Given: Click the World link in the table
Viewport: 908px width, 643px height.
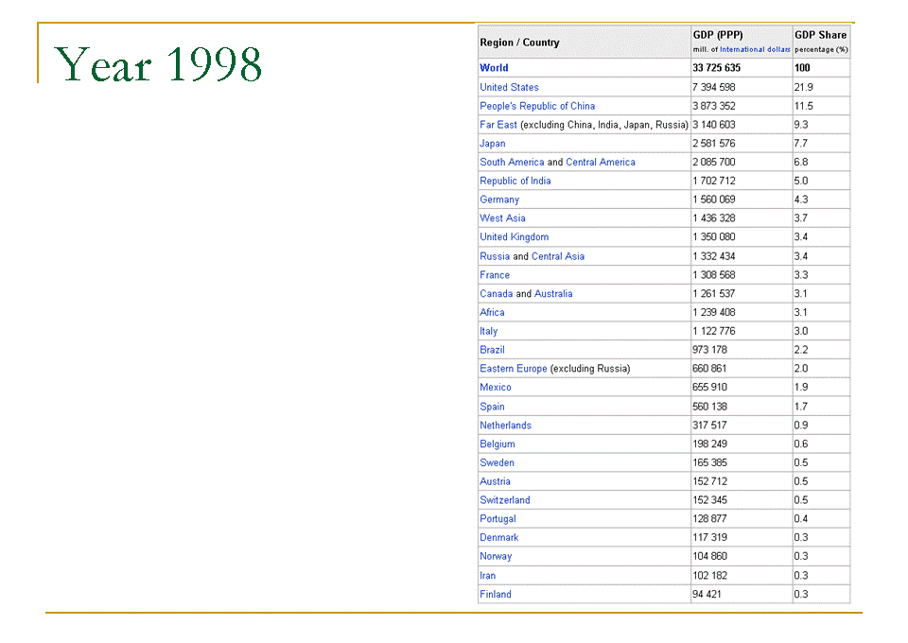Looking at the screenshot, I should [x=494, y=68].
